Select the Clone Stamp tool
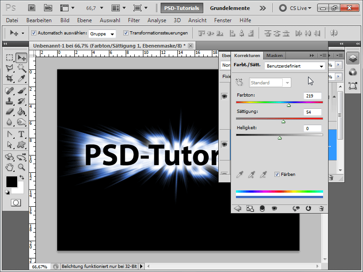The image size is (363, 272). click(x=10, y=101)
